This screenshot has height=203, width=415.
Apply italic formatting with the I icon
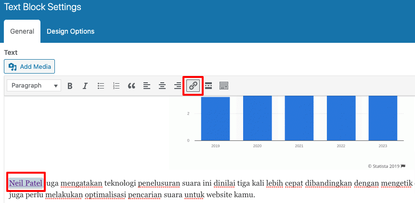[85, 86]
